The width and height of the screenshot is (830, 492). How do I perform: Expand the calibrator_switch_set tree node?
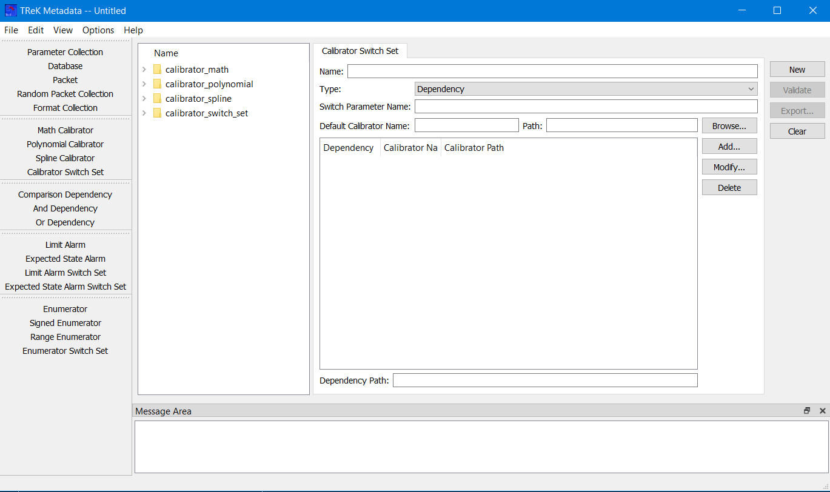click(144, 113)
